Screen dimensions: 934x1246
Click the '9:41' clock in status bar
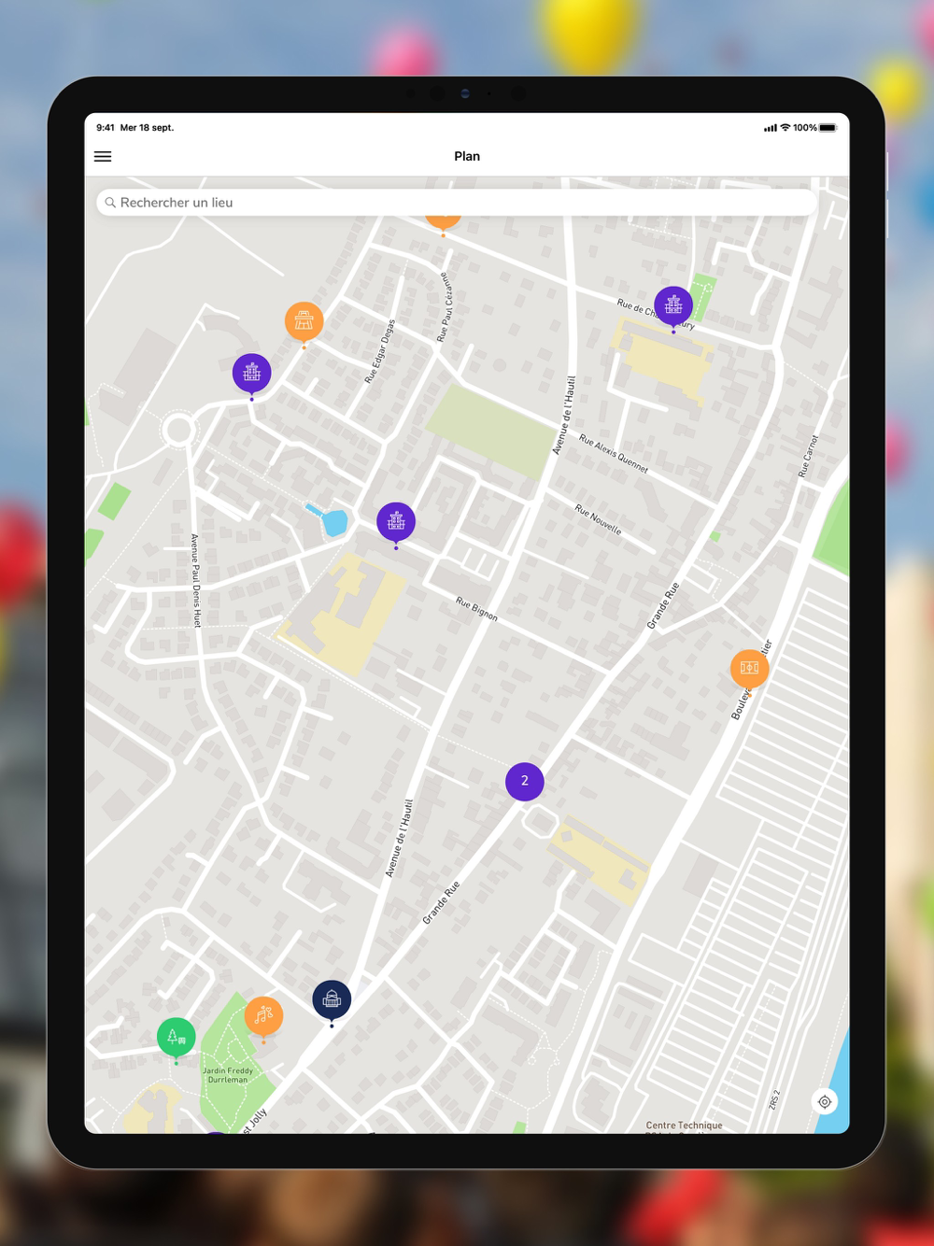[x=106, y=128]
